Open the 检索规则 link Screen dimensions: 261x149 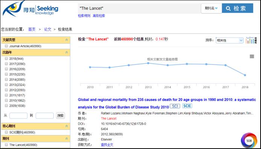point(84,16)
